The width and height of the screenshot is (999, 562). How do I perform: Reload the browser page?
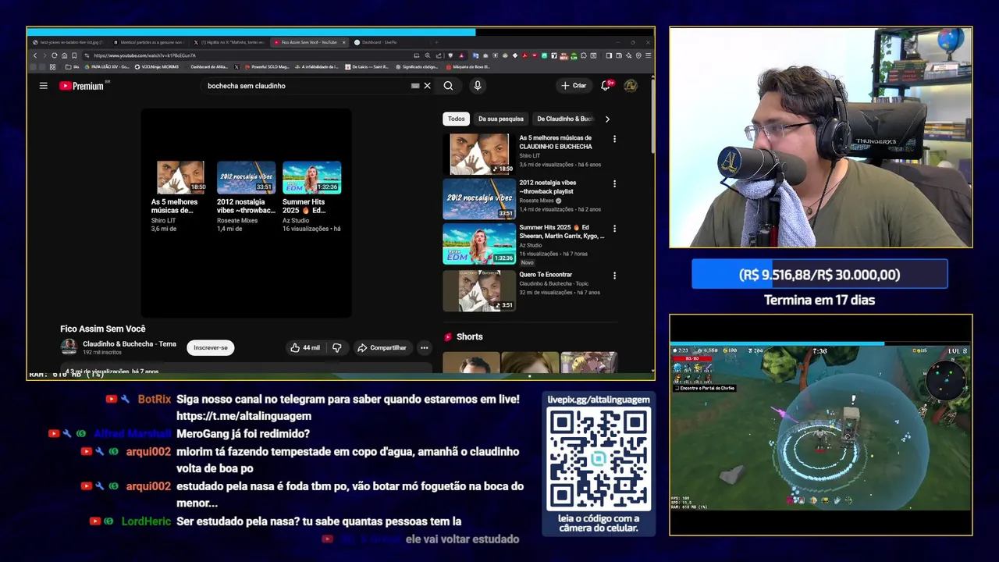[54, 55]
